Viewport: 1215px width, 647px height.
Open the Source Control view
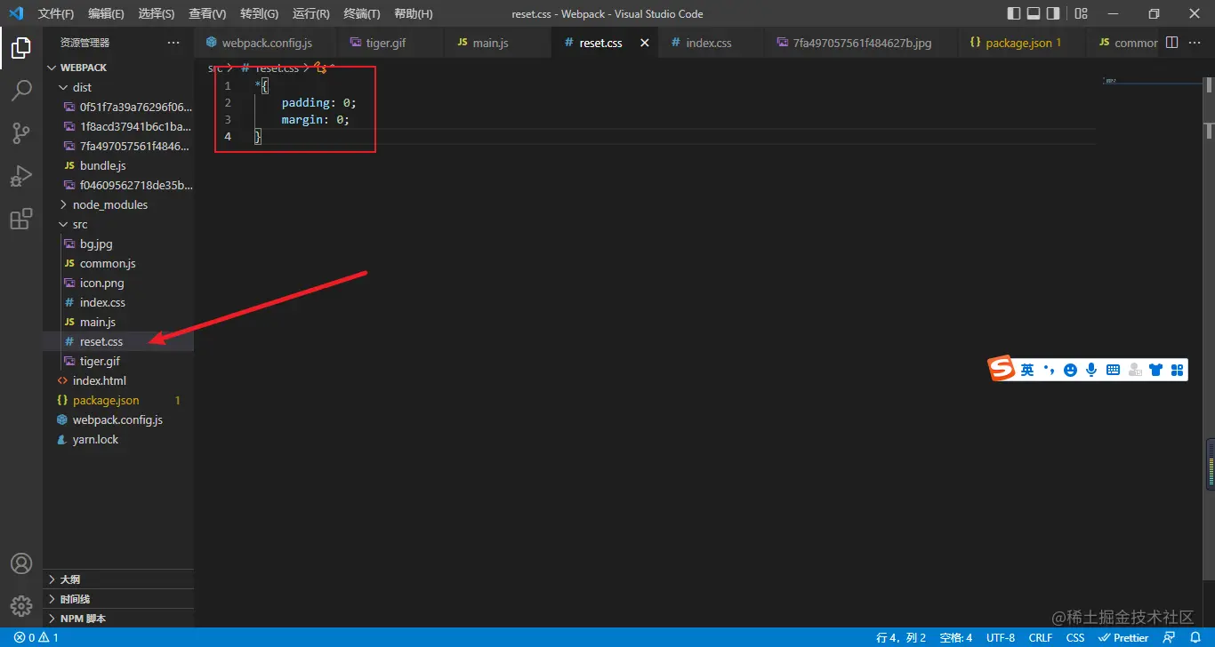(x=21, y=133)
